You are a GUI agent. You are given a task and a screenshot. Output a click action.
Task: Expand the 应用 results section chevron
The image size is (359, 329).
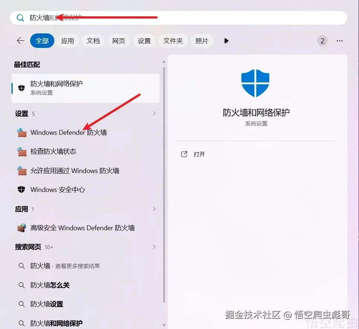click(x=154, y=209)
